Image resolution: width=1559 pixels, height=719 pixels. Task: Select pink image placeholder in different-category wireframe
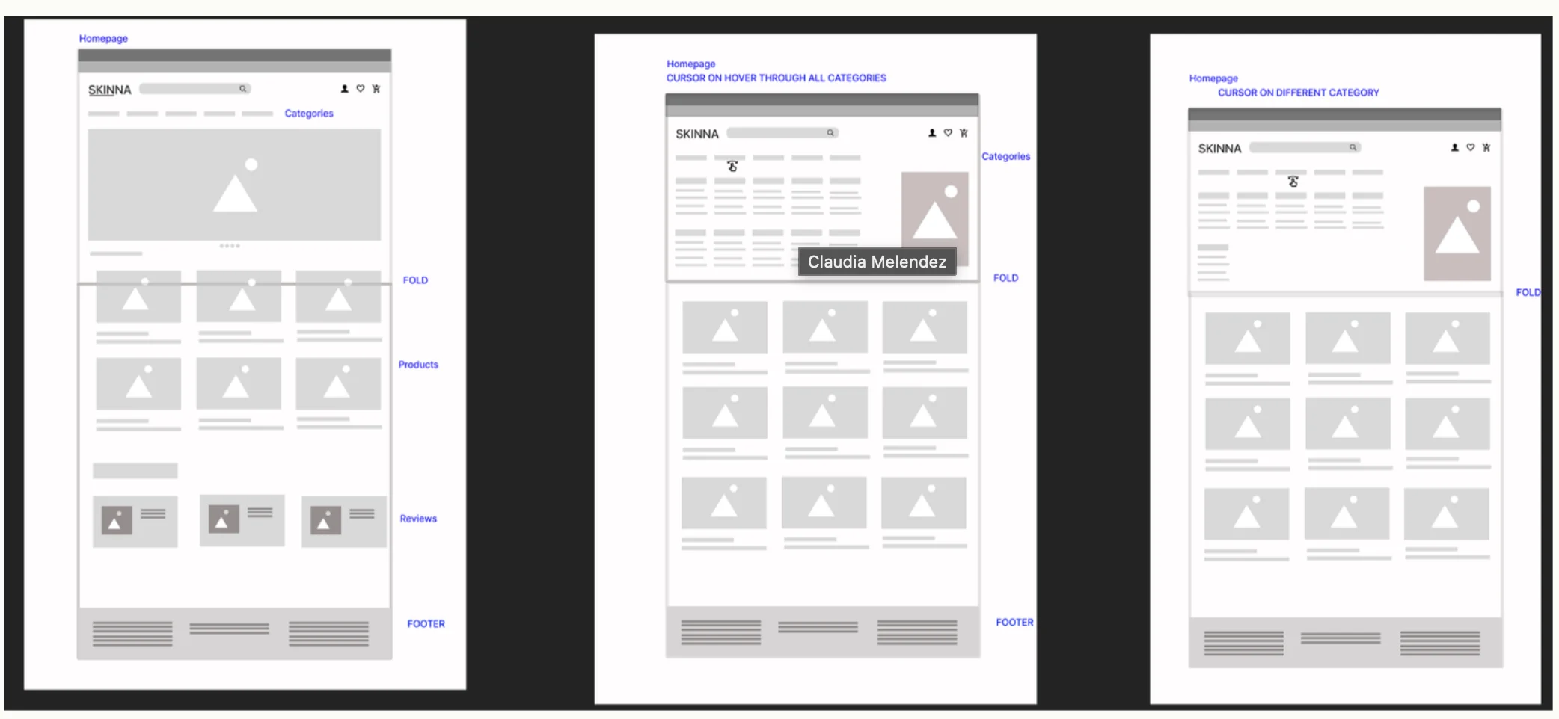[x=1457, y=234]
